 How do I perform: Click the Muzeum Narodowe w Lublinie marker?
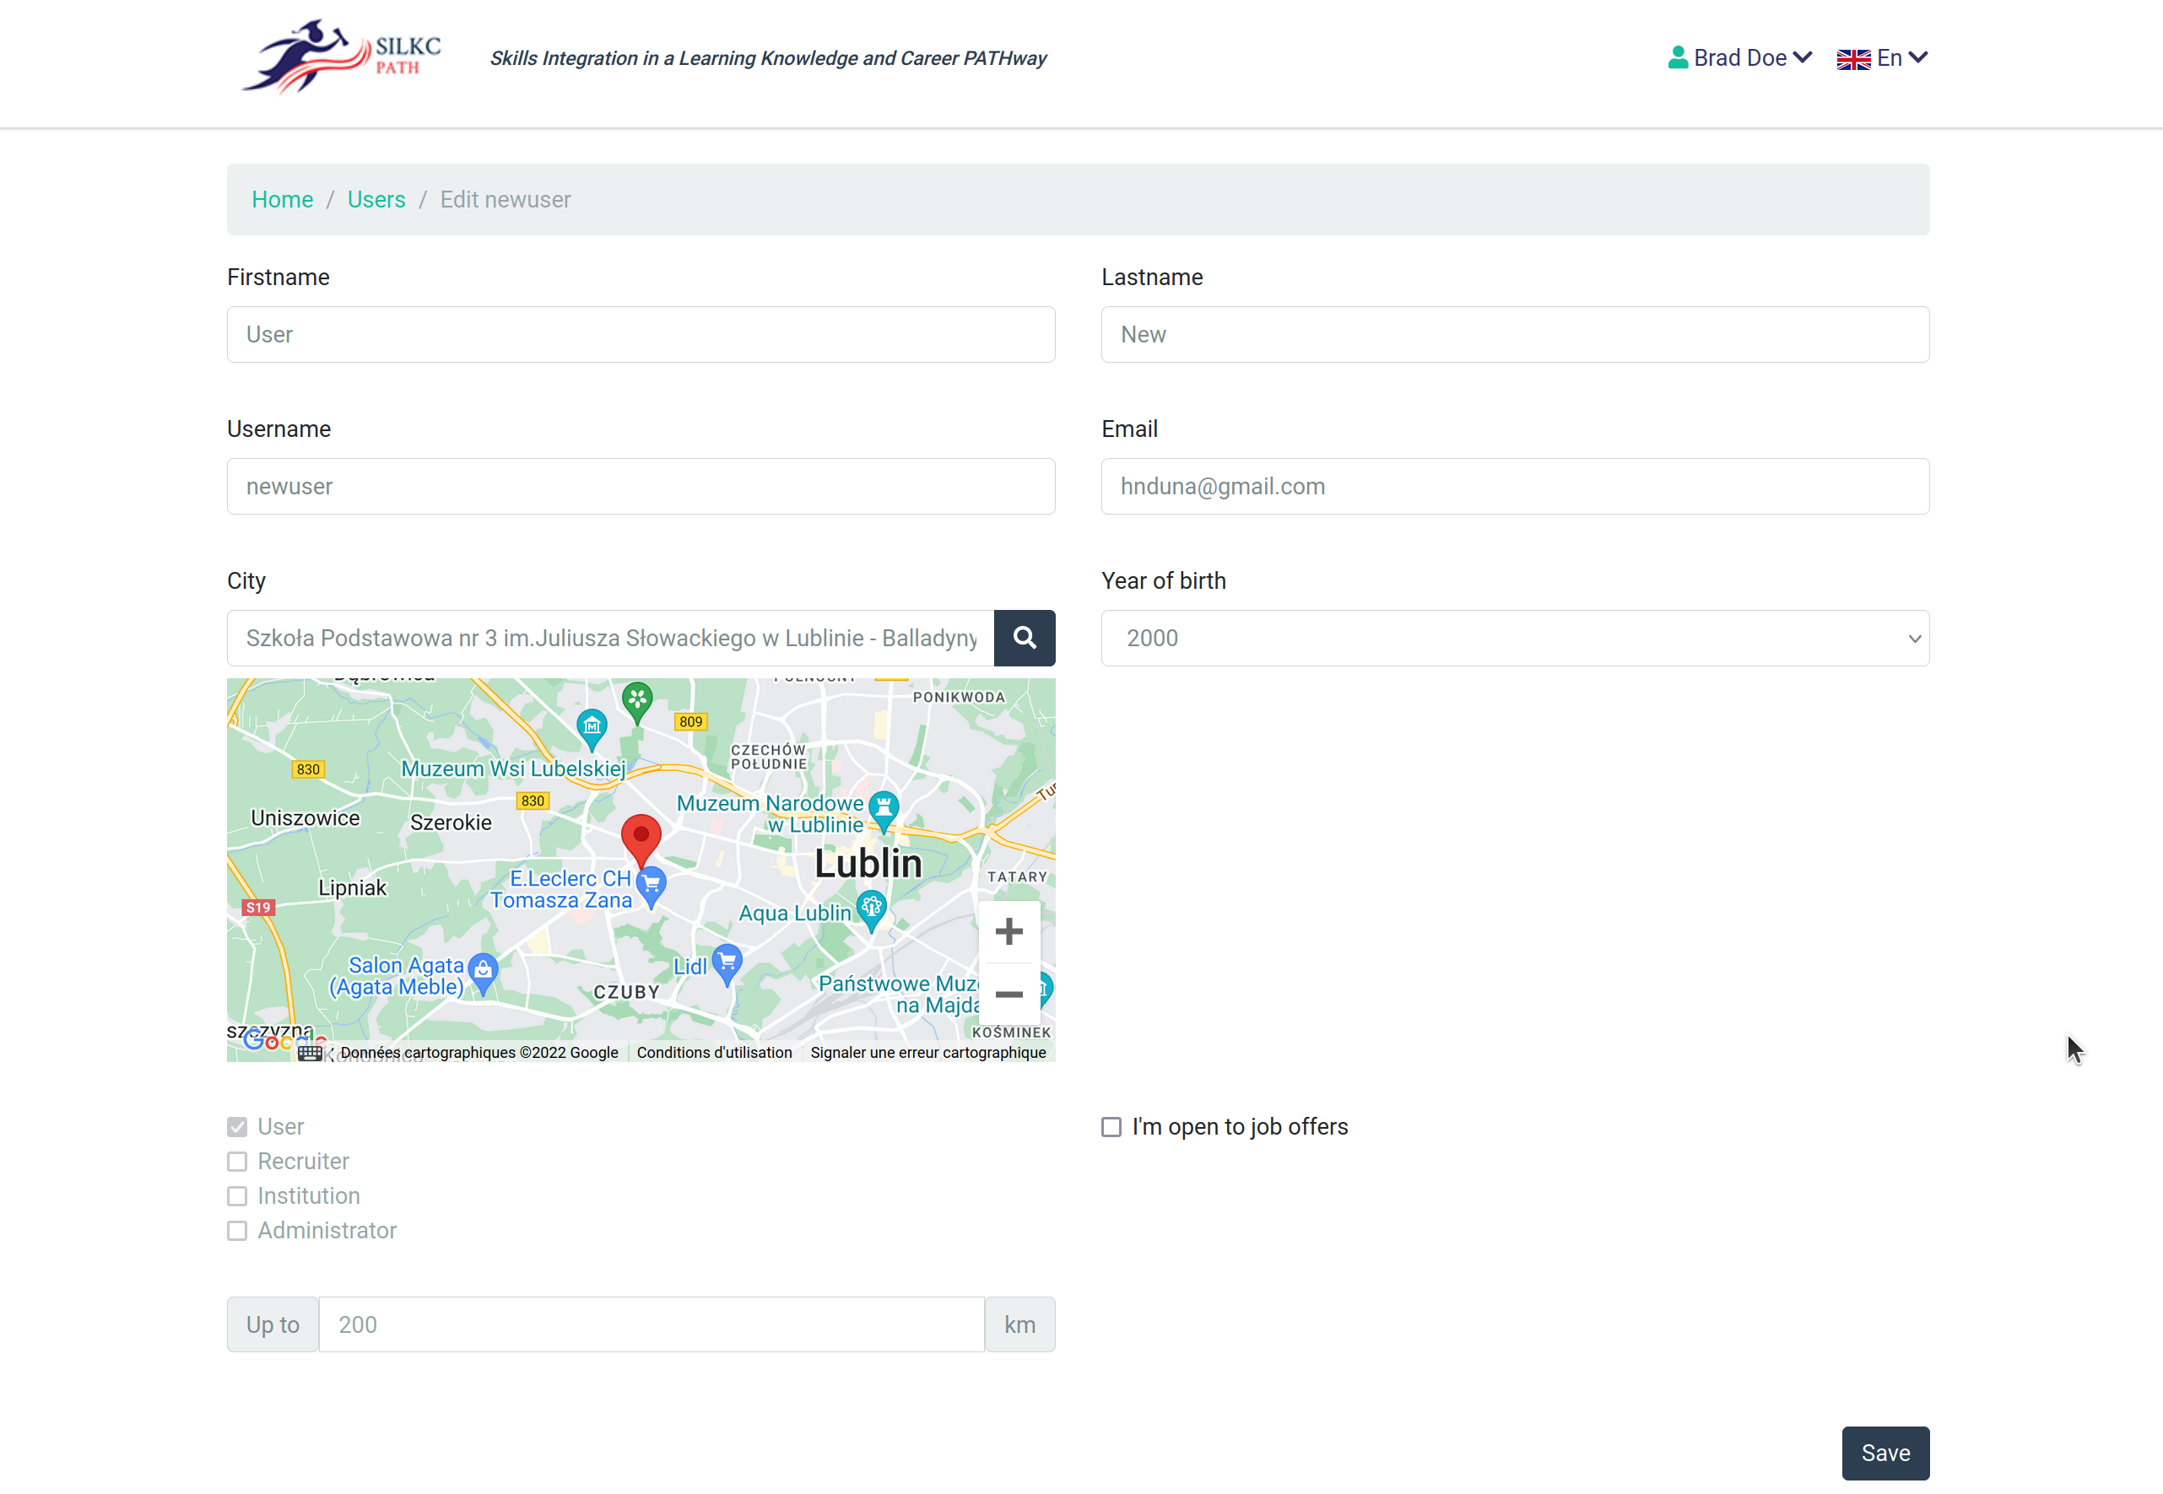883,807
